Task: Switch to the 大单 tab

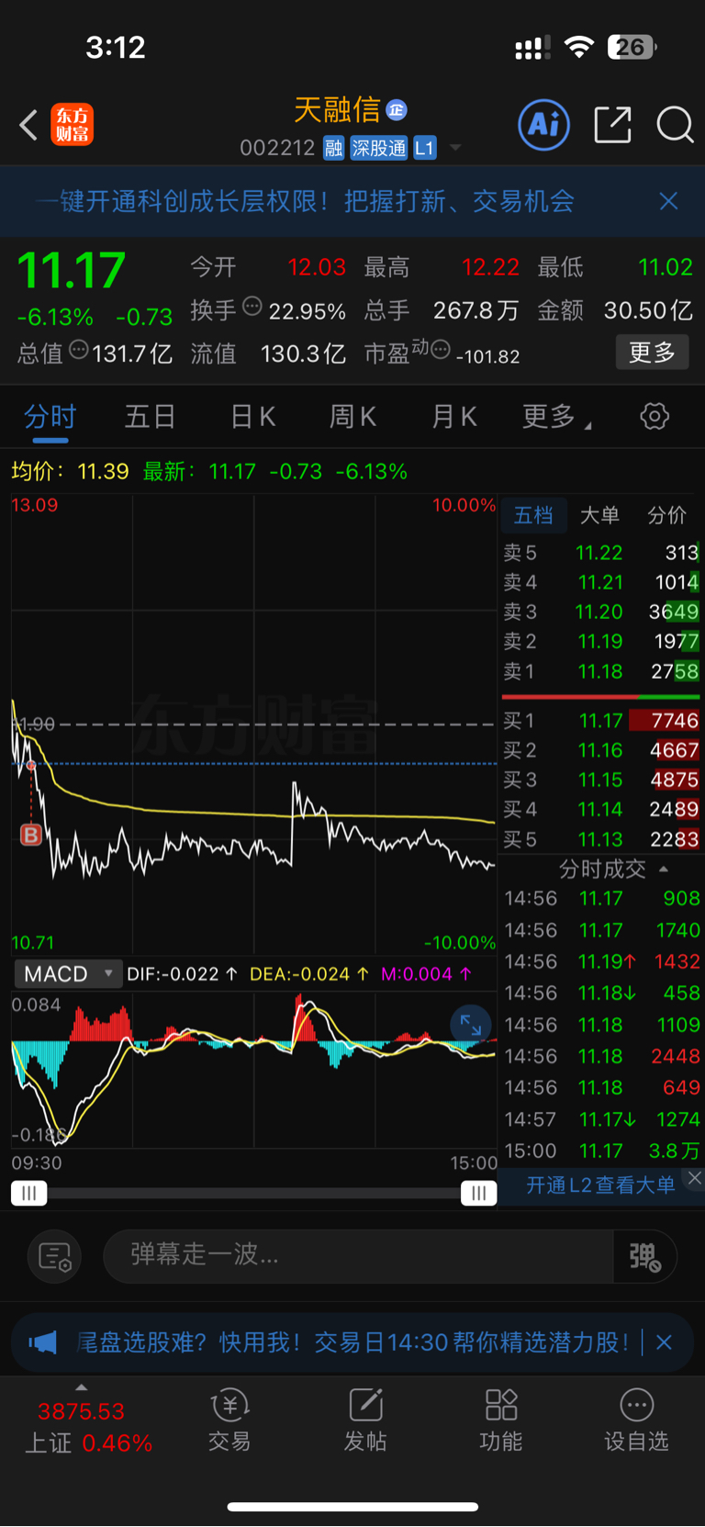Action: (599, 515)
